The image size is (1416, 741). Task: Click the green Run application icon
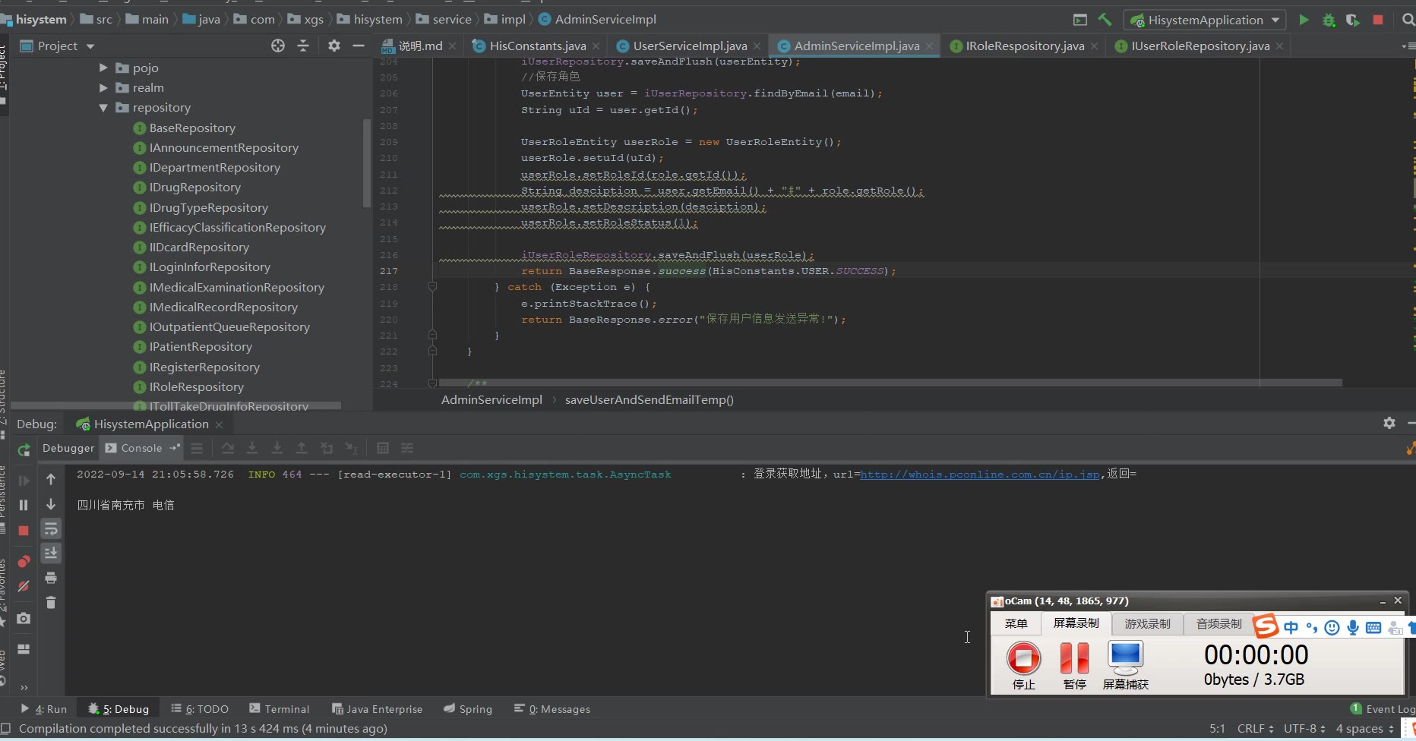1304,20
